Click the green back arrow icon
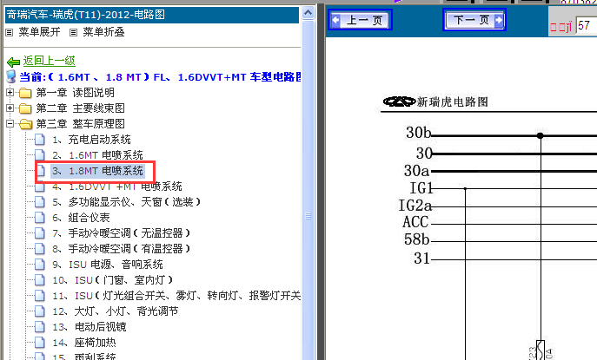 point(14,62)
